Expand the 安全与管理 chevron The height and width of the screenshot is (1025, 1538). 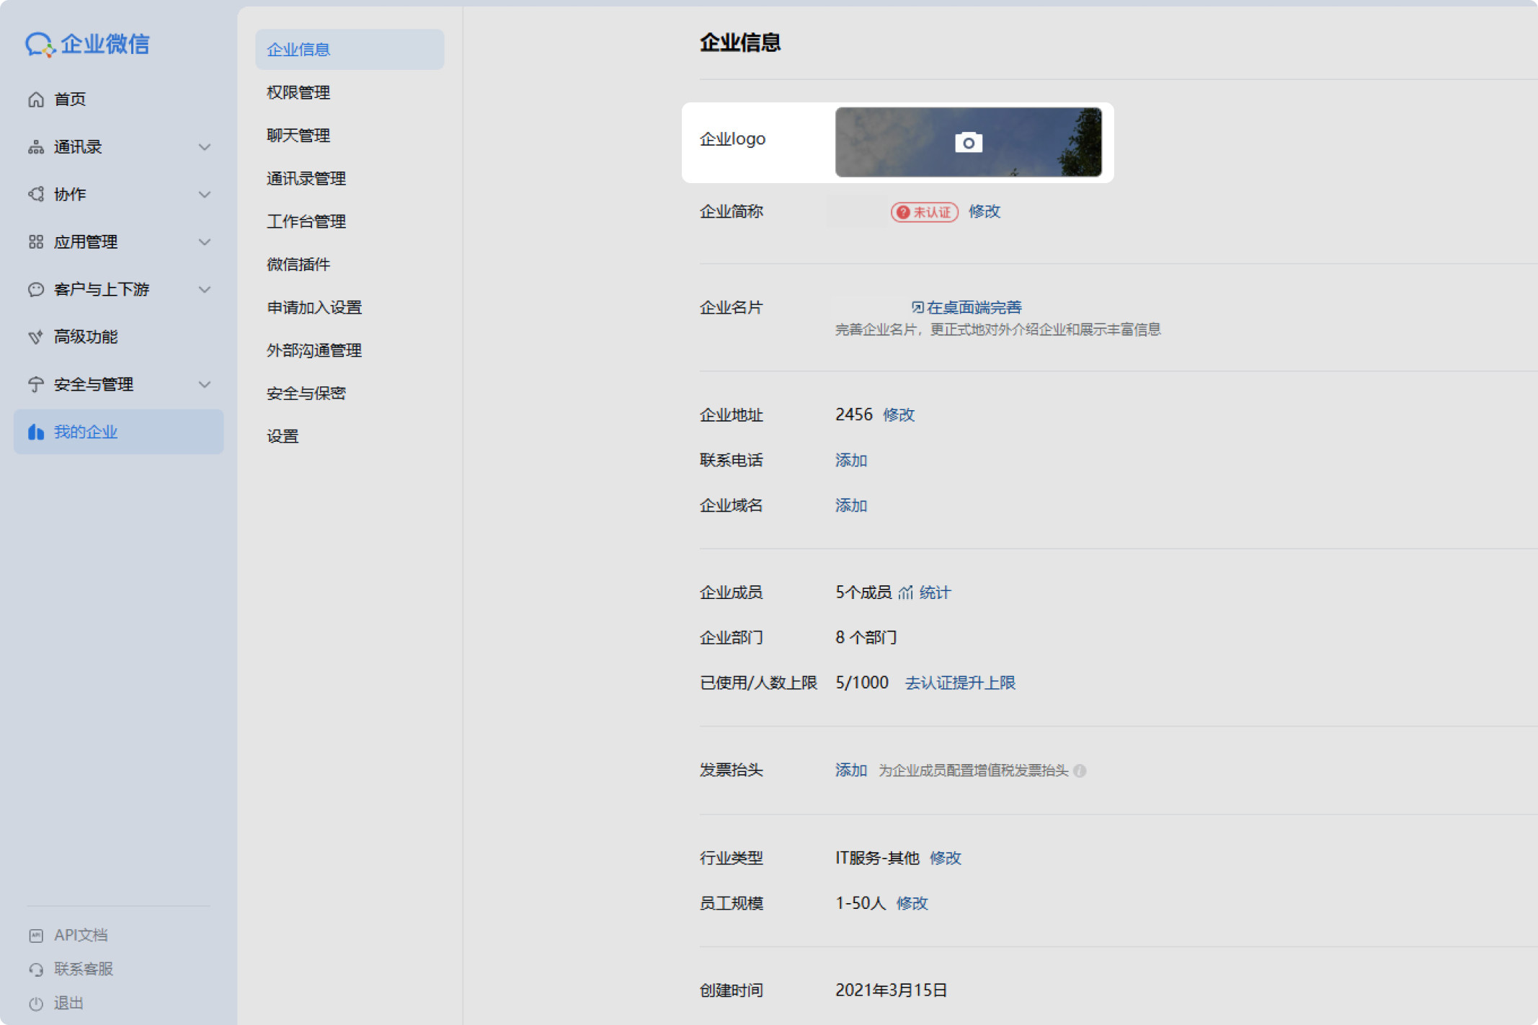[205, 385]
